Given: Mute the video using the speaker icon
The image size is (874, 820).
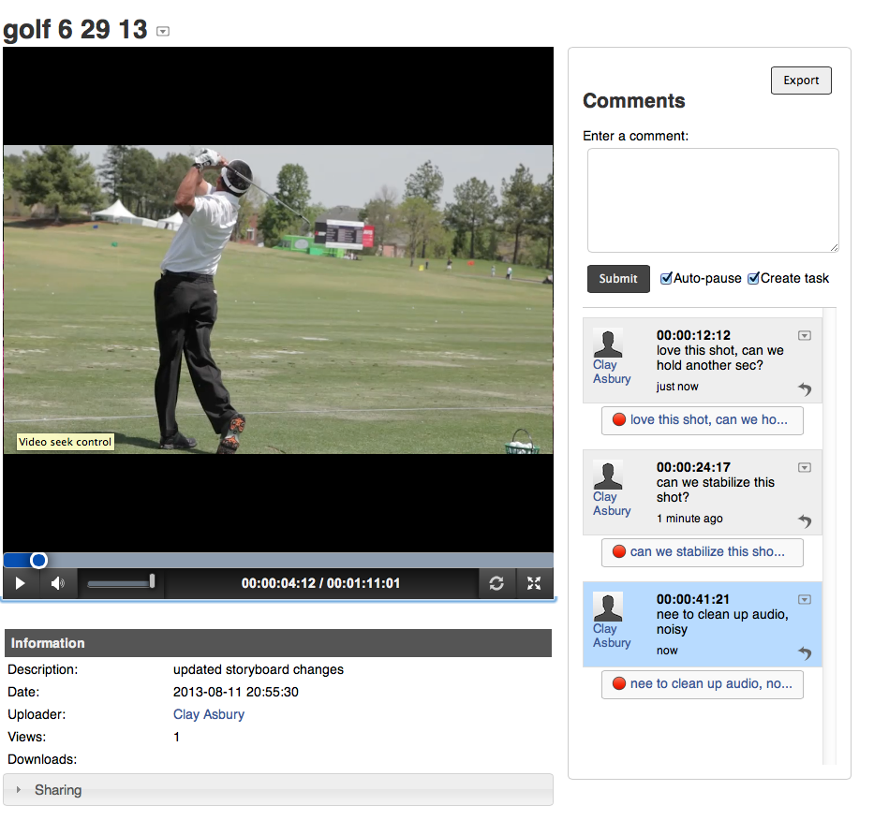Looking at the screenshot, I should coord(57,583).
